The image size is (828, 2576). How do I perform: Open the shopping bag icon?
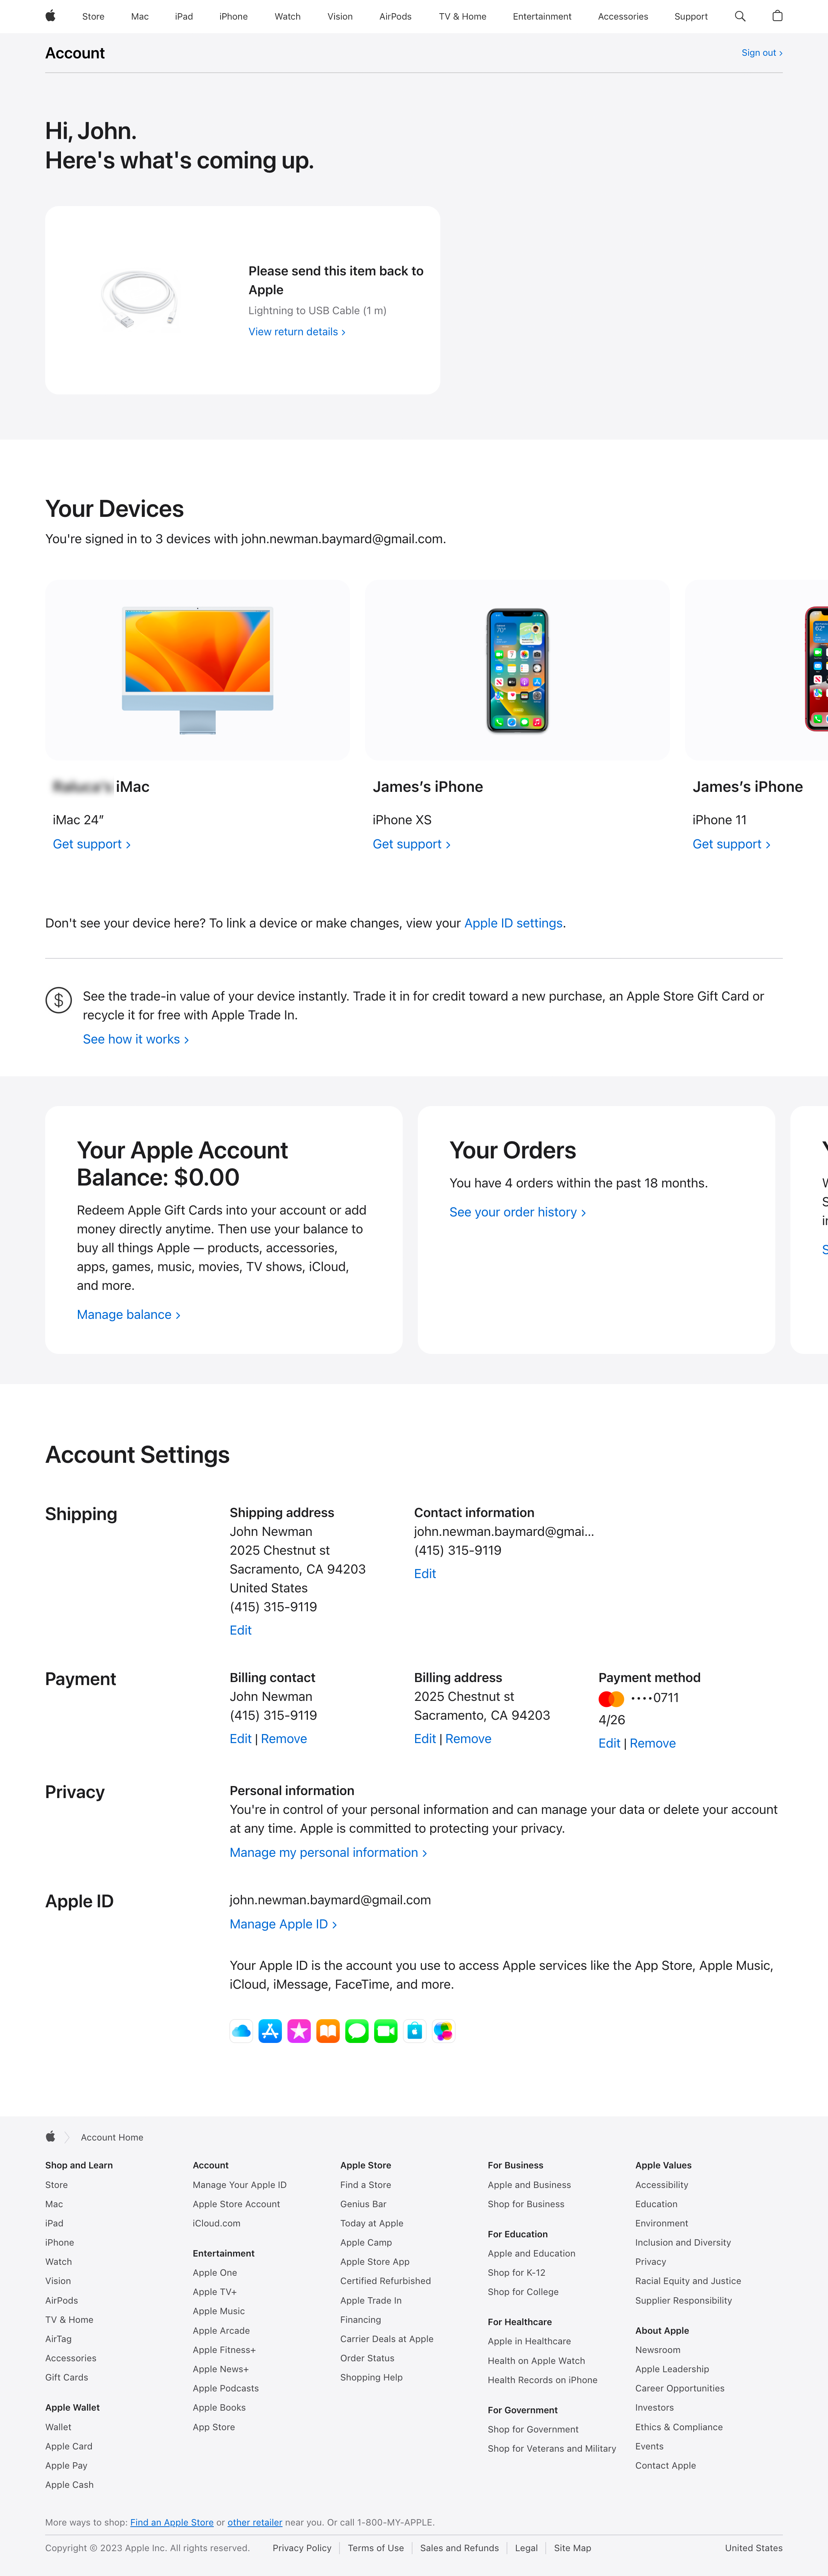777,16
